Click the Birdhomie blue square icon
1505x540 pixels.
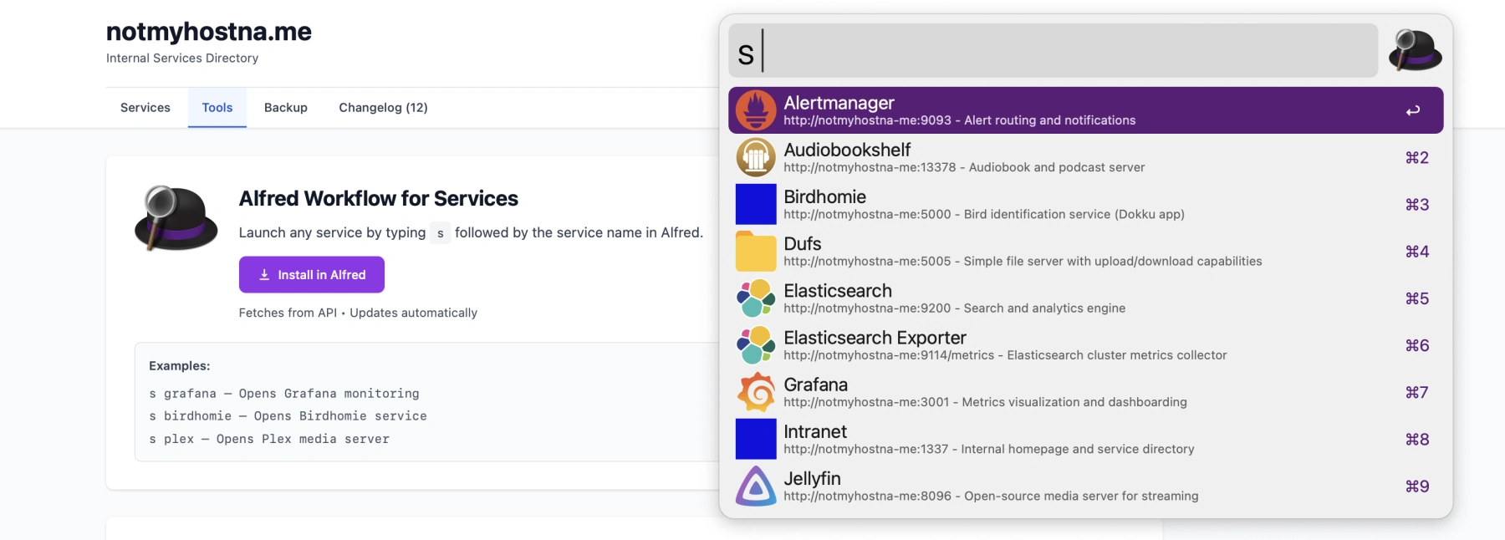pyautogui.click(x=756, y=205)
